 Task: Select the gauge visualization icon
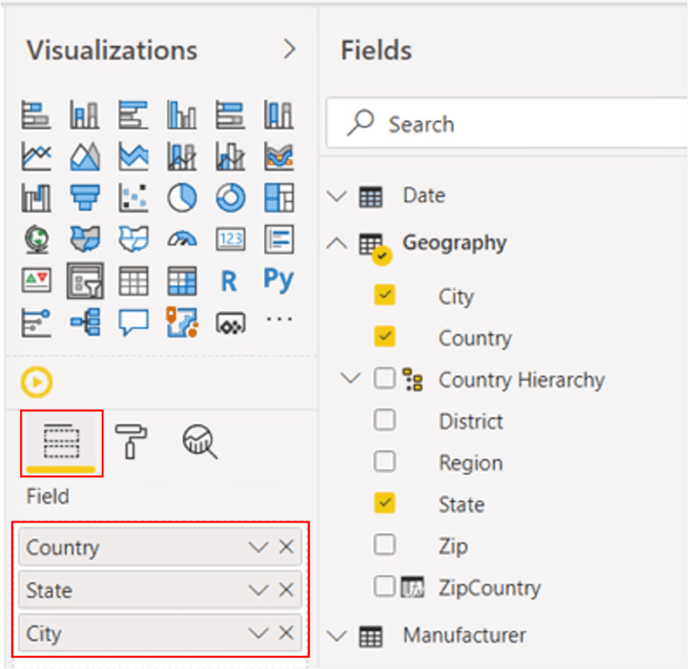[182, 239]
